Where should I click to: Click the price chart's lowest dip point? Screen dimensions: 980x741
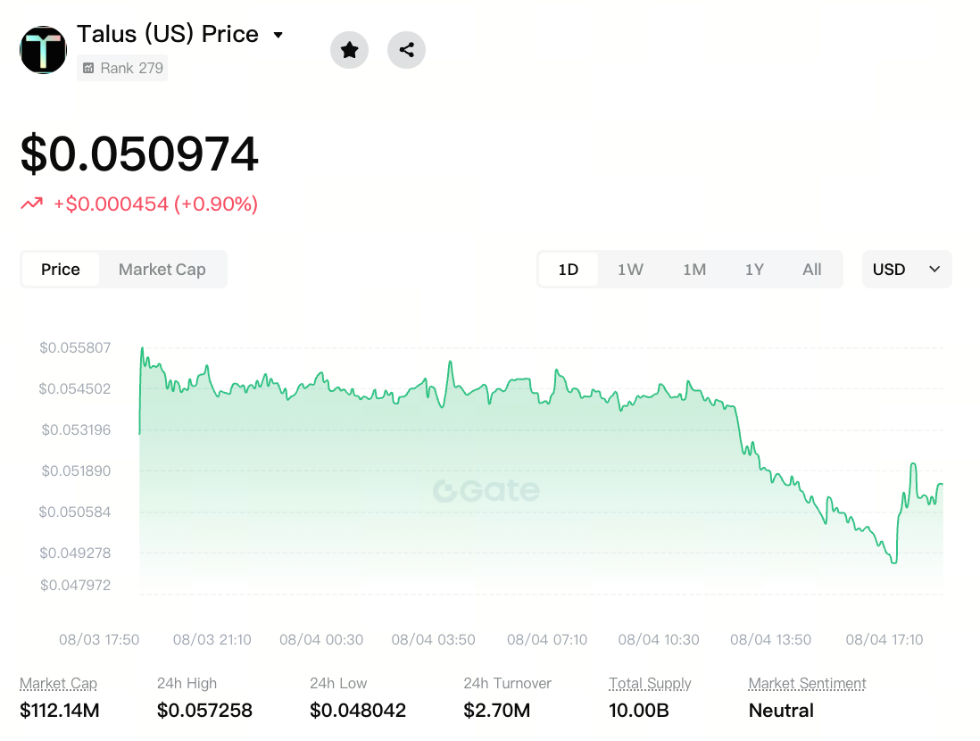[893, 562]
